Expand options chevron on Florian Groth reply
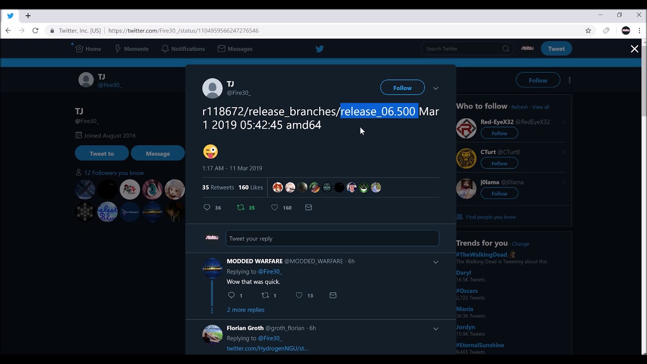 pyautogui.click(x=436, y=329)
